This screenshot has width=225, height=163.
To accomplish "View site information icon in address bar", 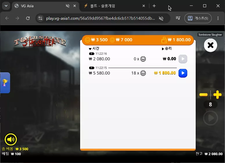I will 40,18.
